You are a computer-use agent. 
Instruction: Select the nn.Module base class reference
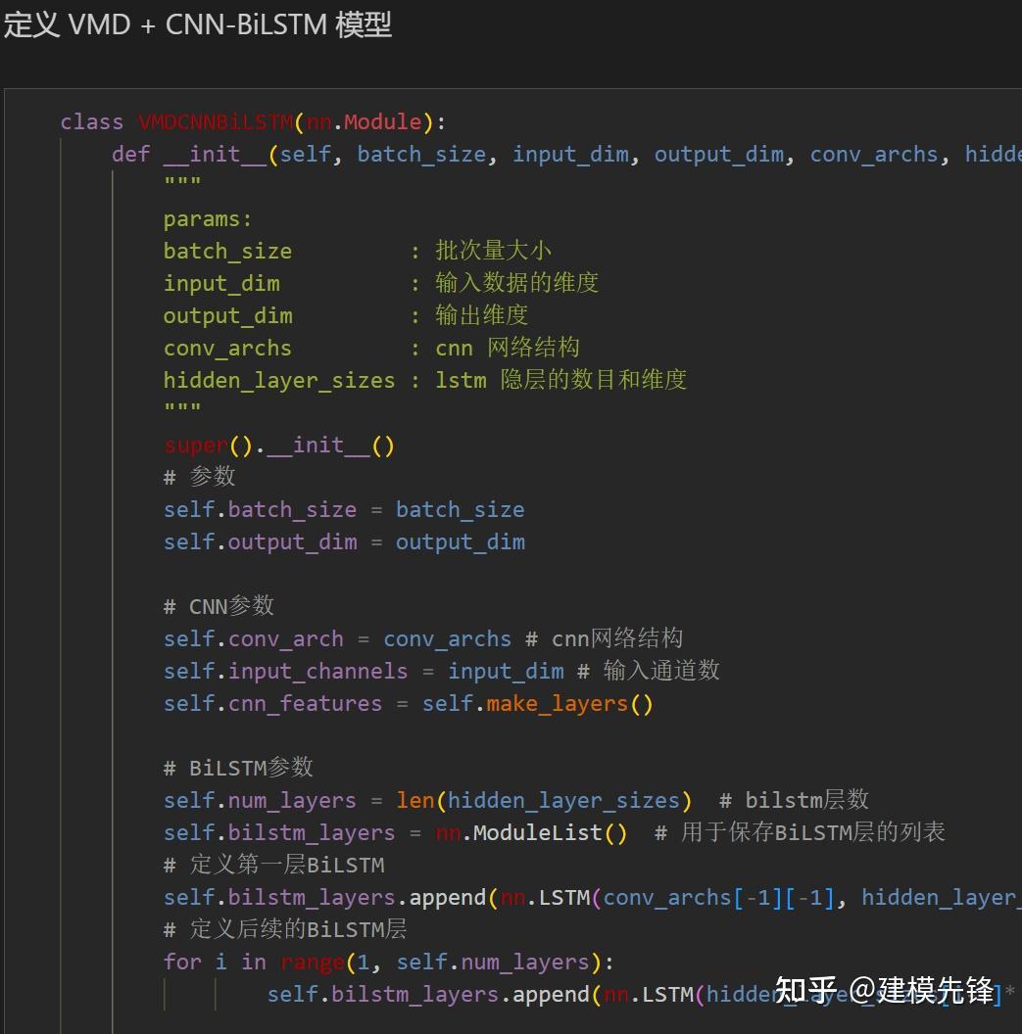[361, 121]
